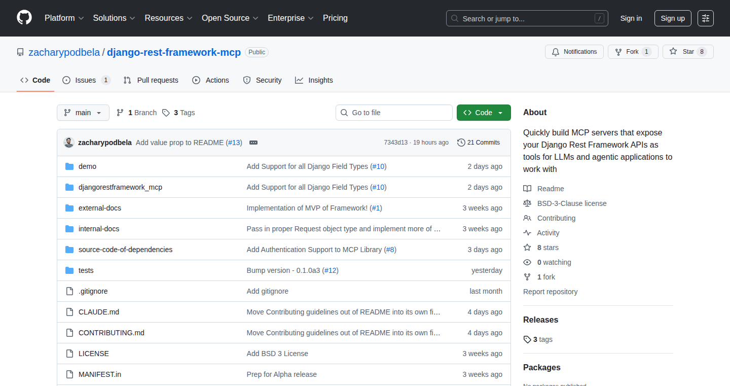The width and height of the screenshot is (730, 386).
Task: Open the 1 Branch link
Action: 137,113
